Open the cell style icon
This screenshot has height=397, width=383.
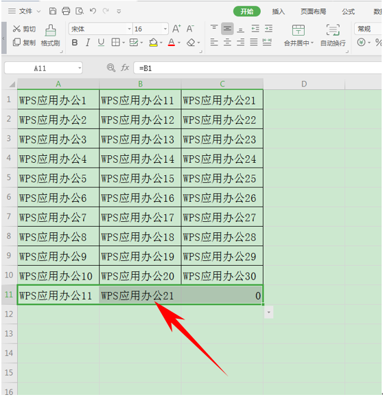(x=134, y=43)
